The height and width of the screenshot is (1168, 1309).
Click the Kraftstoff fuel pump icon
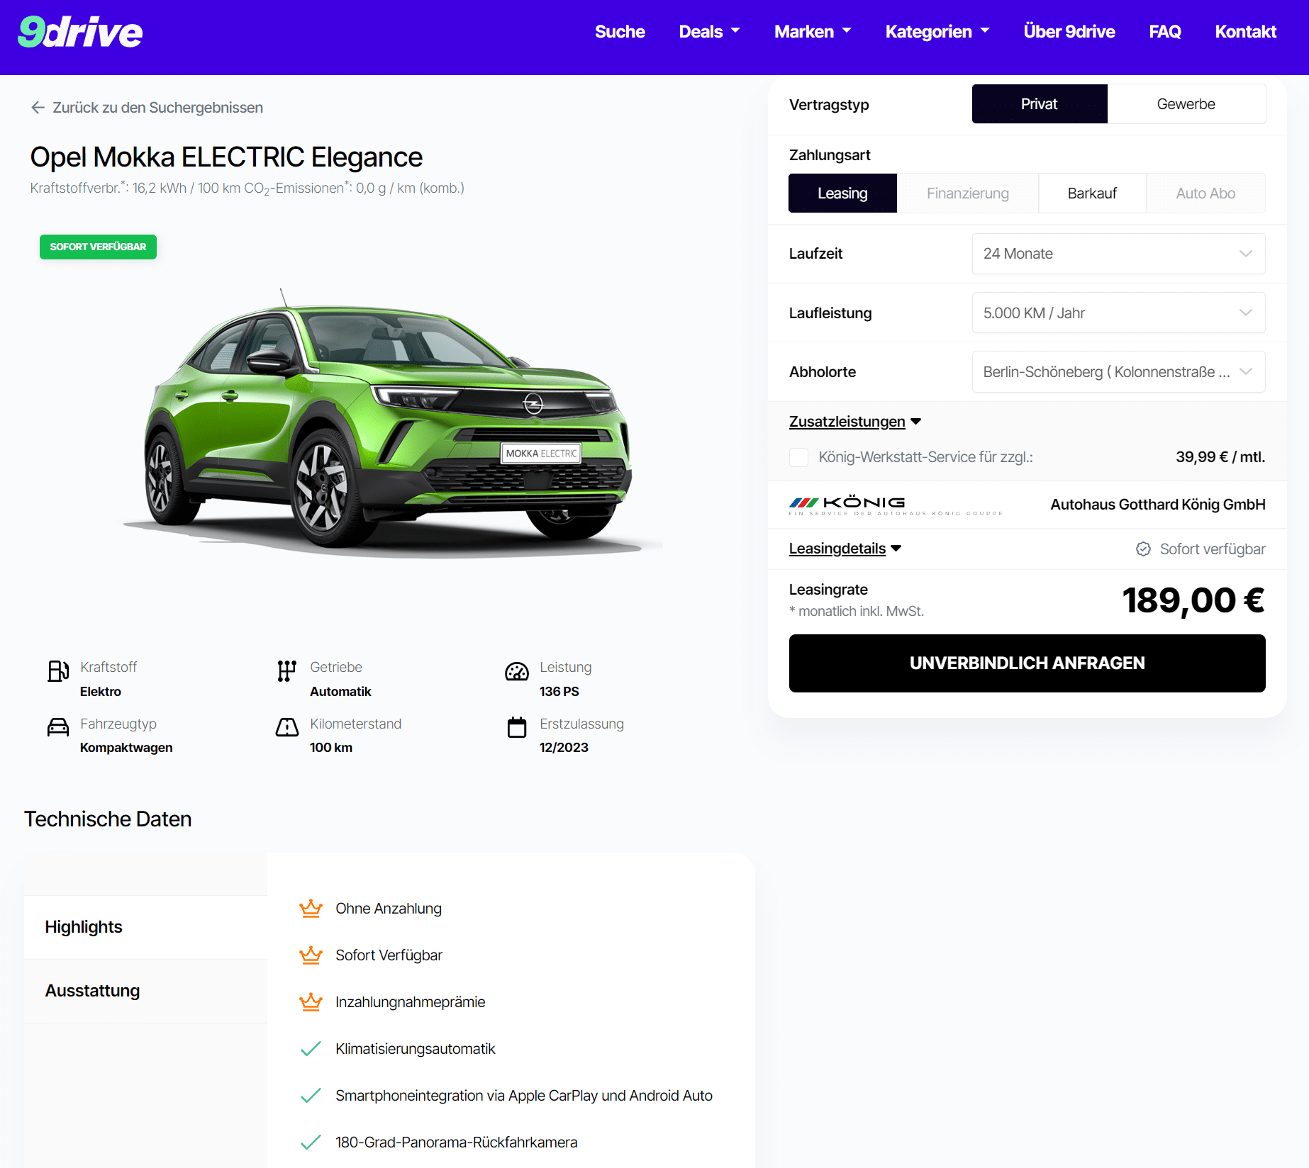[58, 670]
